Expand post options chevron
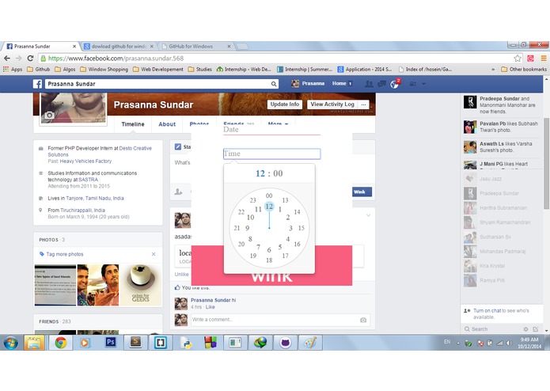Image resolution: width=550 pixels, height=391 pixels. [368, 215]
